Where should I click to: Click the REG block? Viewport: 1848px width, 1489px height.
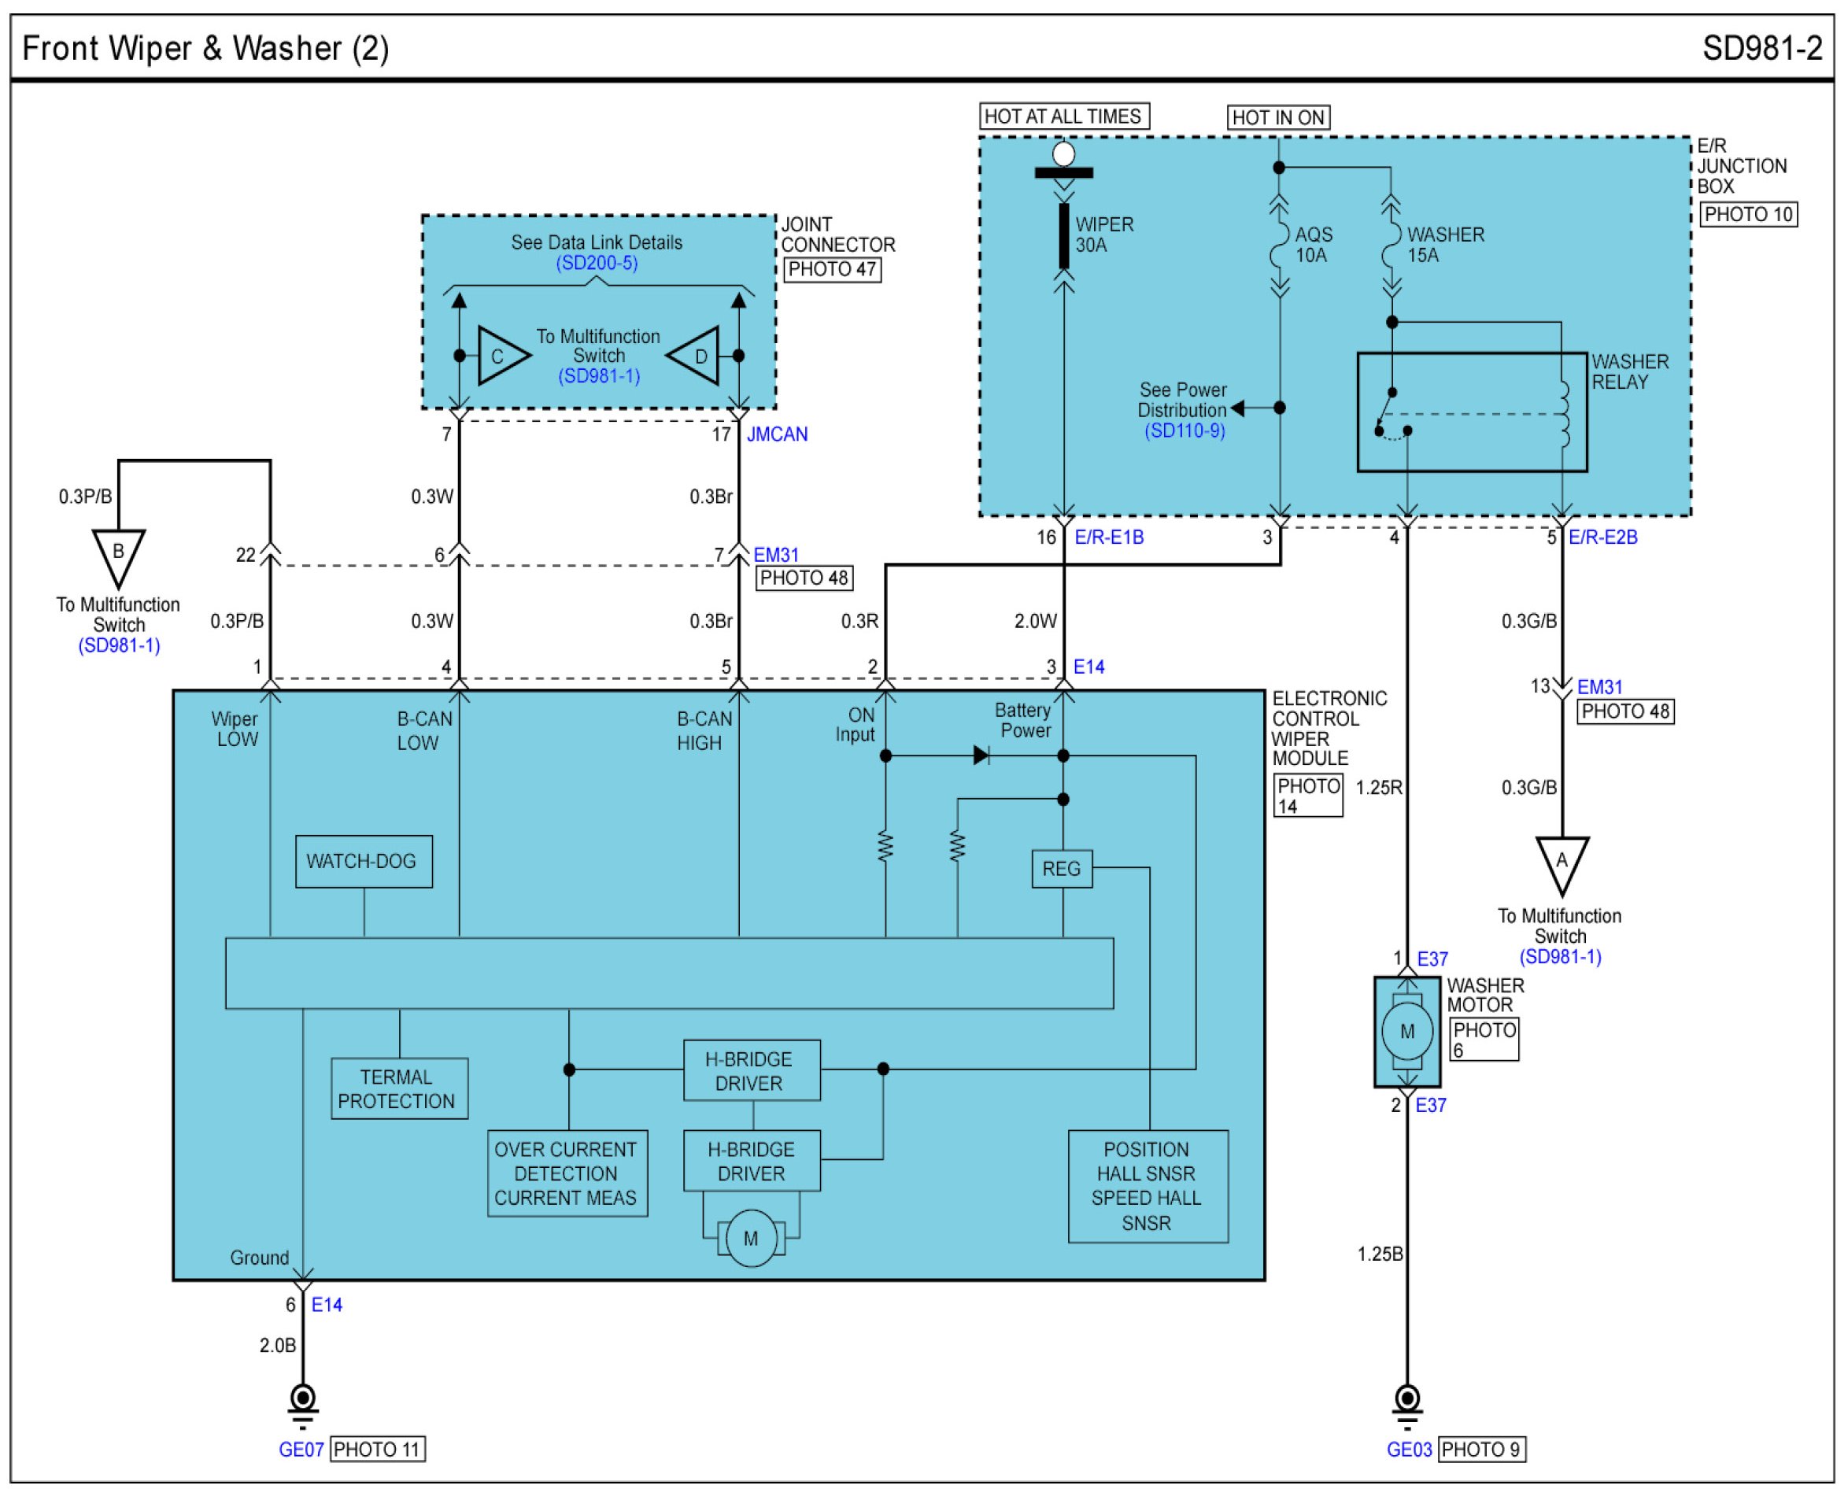(x=1062, y=869)
